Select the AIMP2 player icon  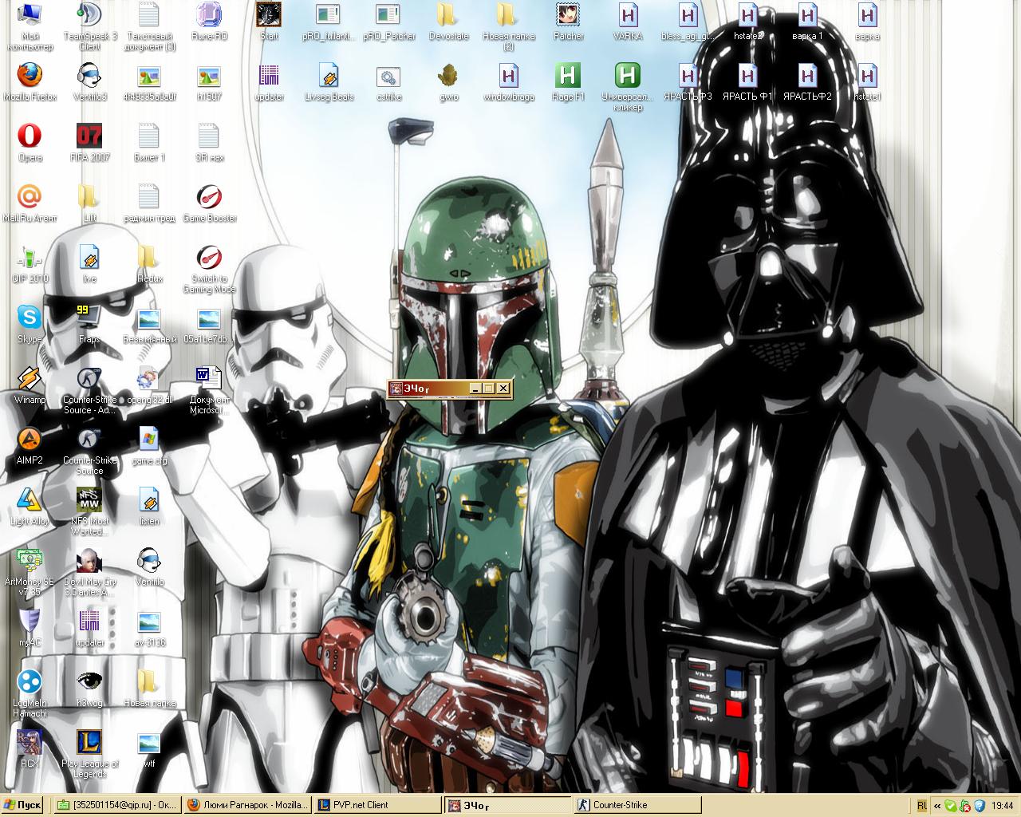click(30, 446)
